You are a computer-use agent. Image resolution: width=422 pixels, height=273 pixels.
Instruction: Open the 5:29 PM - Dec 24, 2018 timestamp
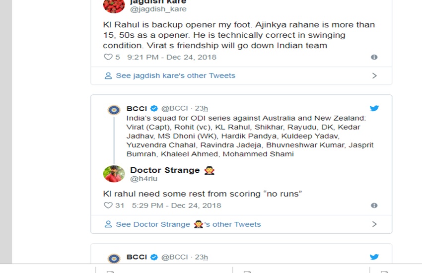[x=176, y=205]
